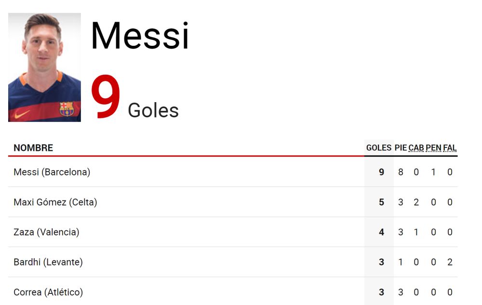Viewport: 482px width, 305px height.
Task: Click Zaza's 4 goals cell
Action: pyautogui.click(x=381, y=232)
